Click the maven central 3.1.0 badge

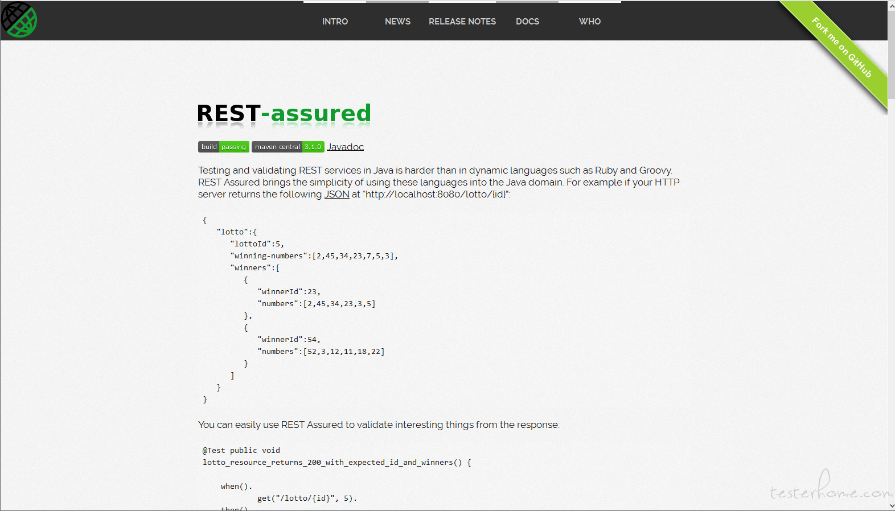(x=288, y=147)
